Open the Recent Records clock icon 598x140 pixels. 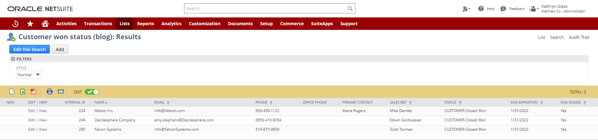click(x=15, y=24)
